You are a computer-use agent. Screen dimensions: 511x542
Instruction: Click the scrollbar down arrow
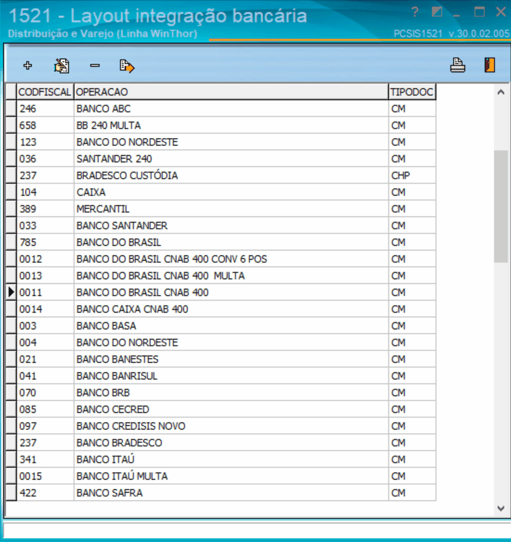pos(500,508)
